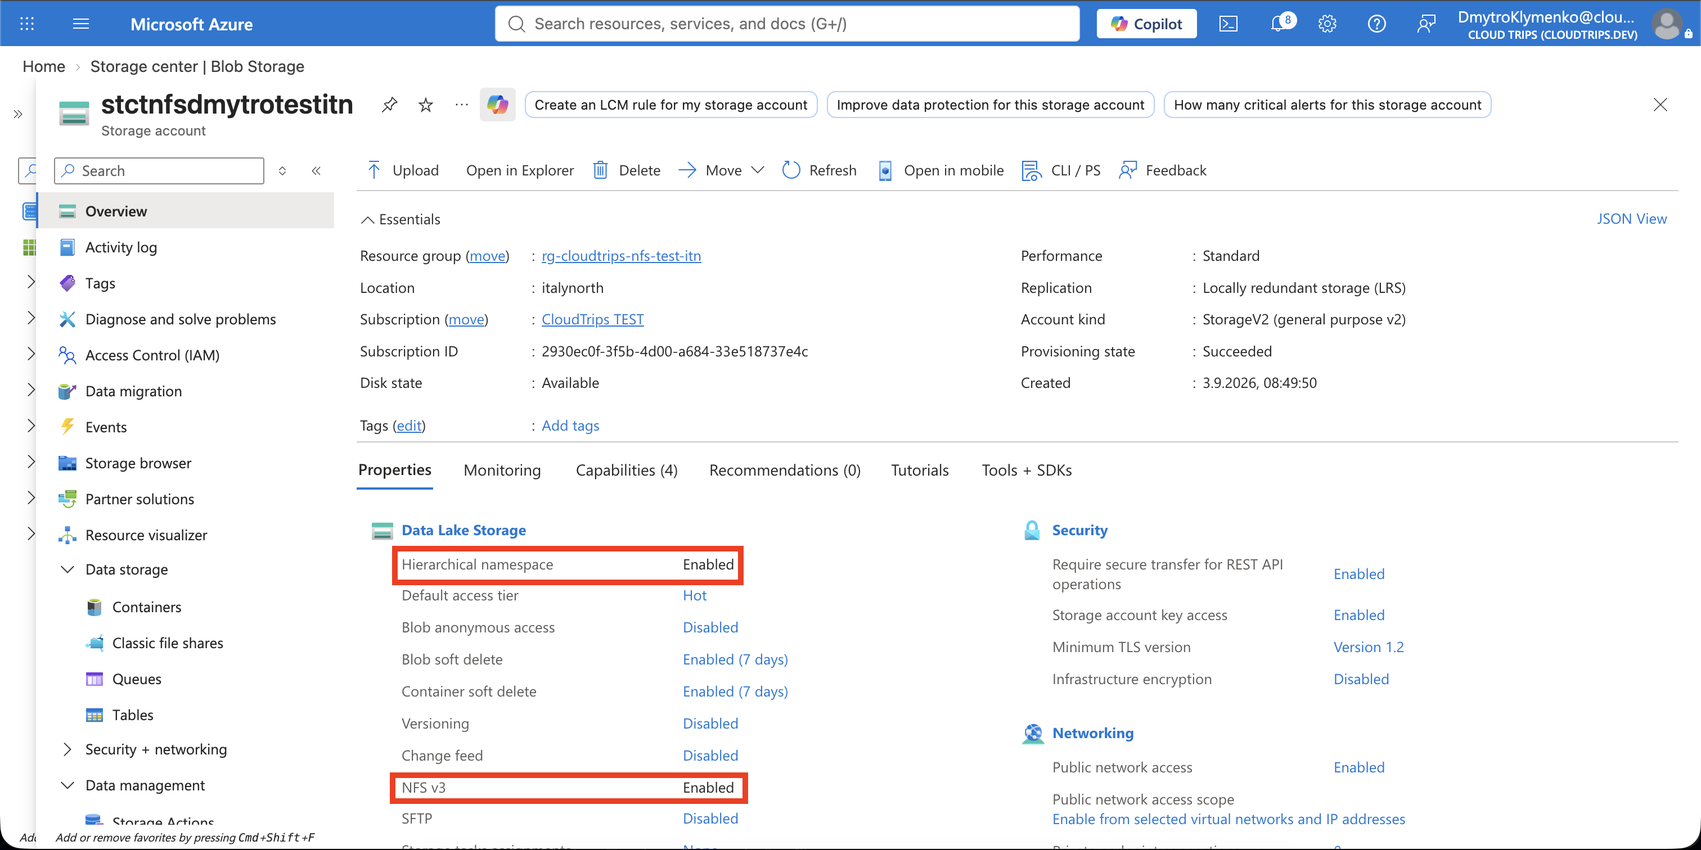Click the Copilot icon beside resource title
The width and height of the screenshot is (1701, 850).
[x=497, y=104]
